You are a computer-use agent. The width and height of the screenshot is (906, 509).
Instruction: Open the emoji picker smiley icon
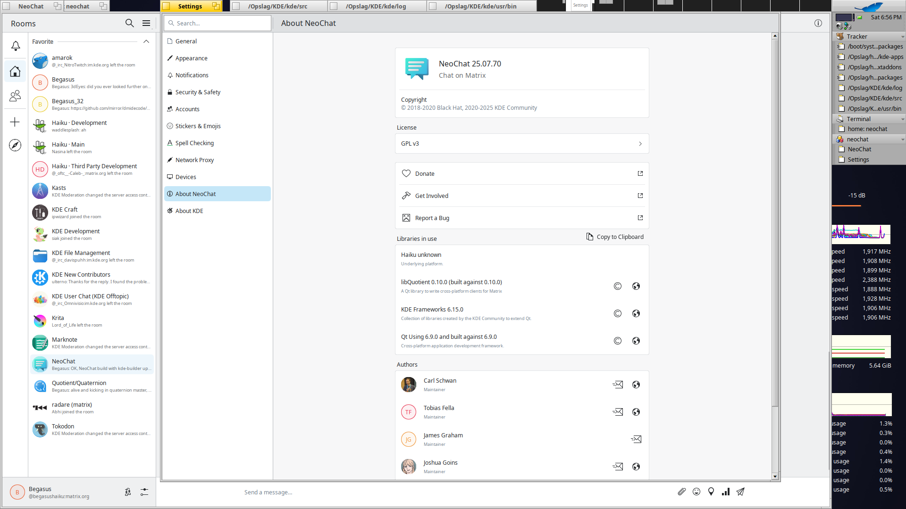pyautogui.click(x=696, y=492)
